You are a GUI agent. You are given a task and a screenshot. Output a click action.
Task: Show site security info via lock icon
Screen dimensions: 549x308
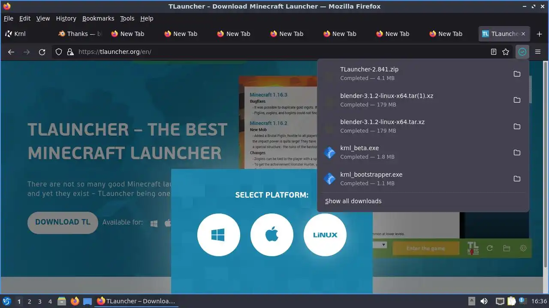pos(70,52)
